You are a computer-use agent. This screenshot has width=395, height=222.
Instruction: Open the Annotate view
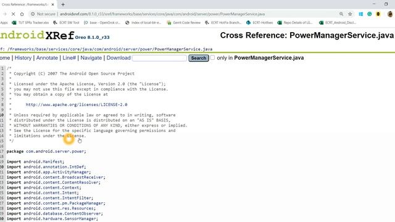pyautogui.click(x=47, y=58)
